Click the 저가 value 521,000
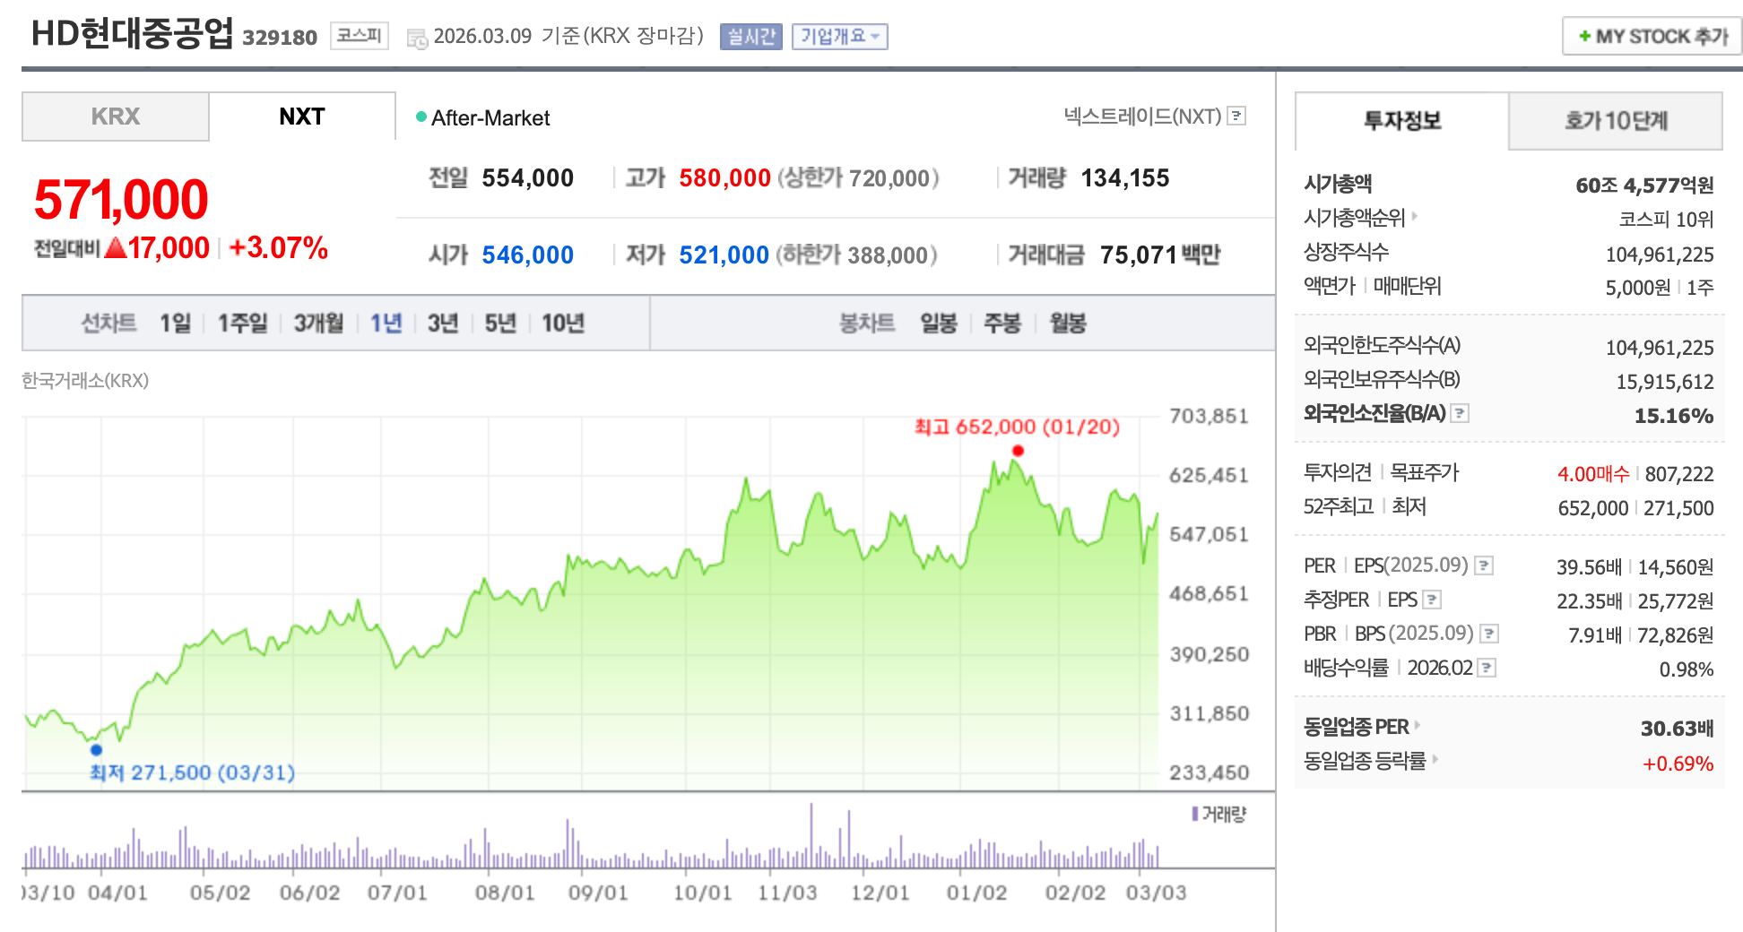 point(724,255)
